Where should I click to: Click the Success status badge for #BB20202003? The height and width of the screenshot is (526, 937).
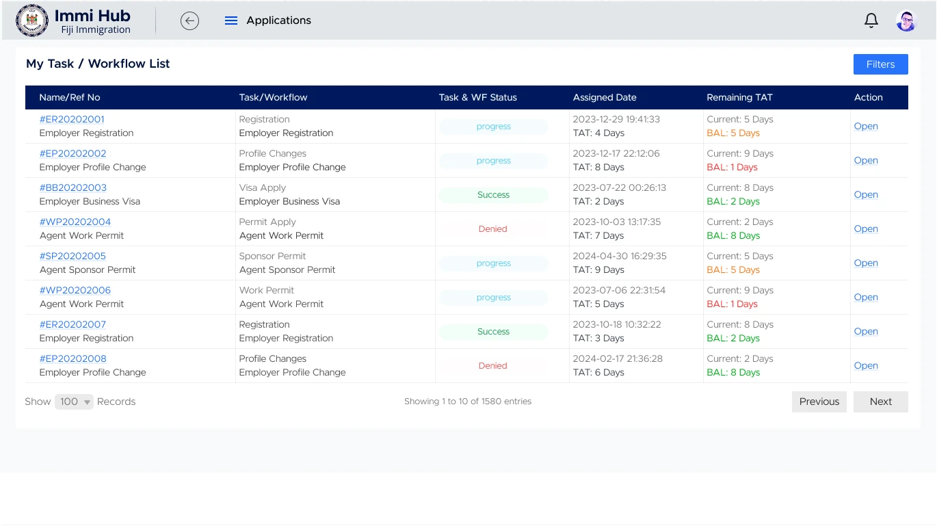click(493, 195)
